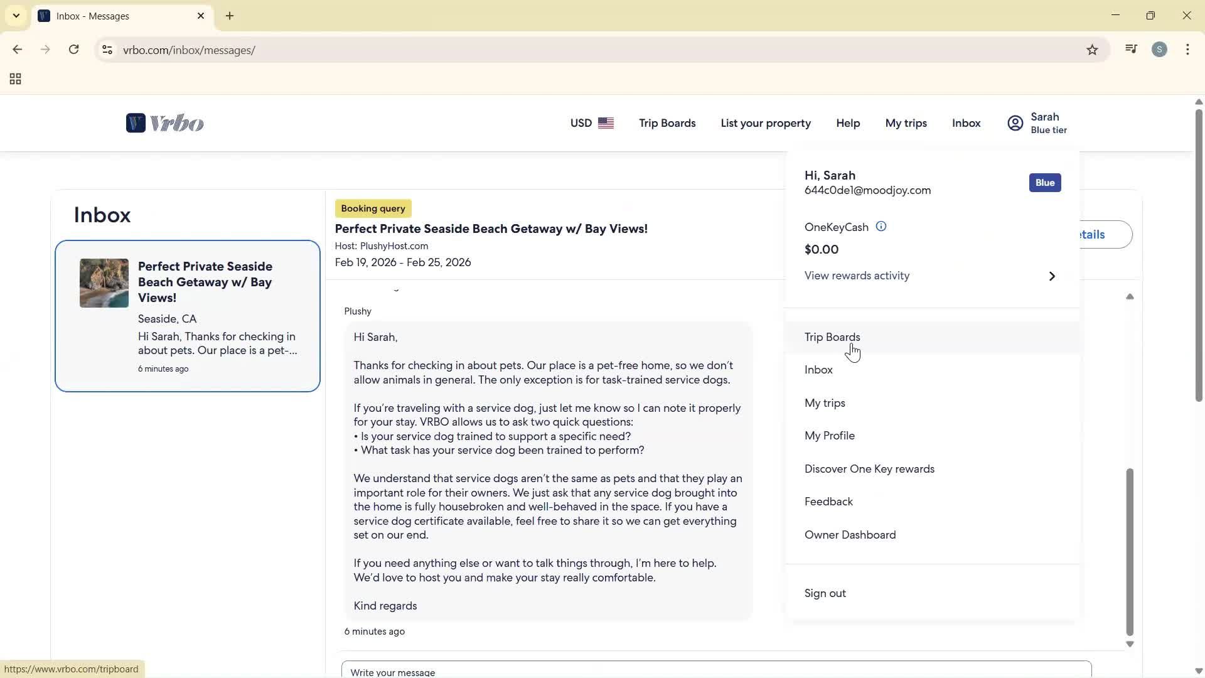This screenshot has height=678, width=1205.
Task: Open the Help link in navigation
Action: tap(848, 123)
